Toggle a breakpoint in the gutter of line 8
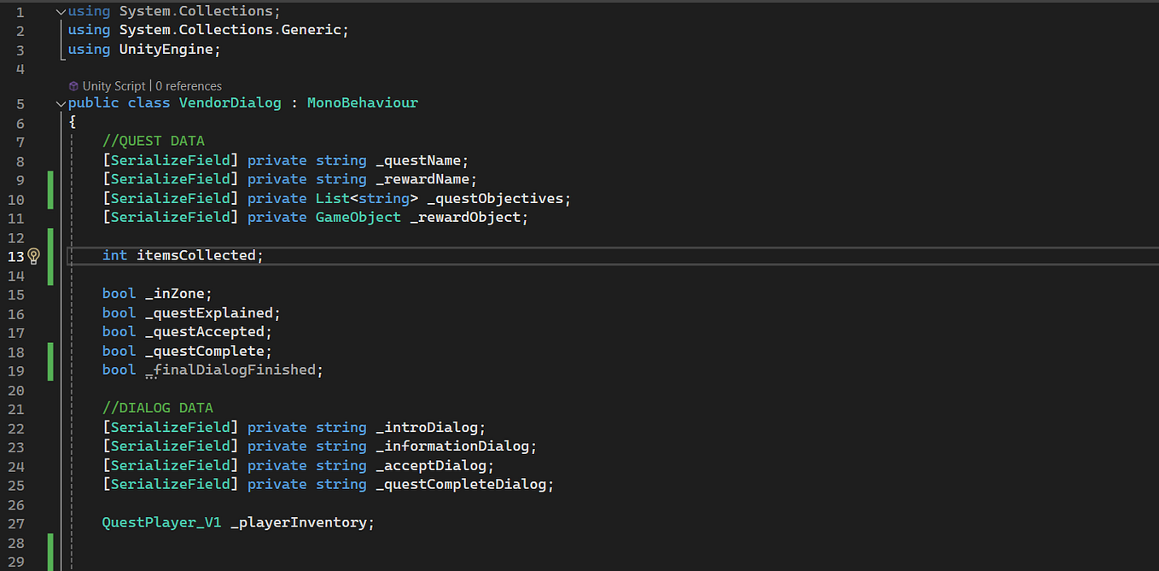 pos(9,160)
